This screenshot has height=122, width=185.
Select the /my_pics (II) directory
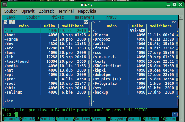tap(134, 79)
